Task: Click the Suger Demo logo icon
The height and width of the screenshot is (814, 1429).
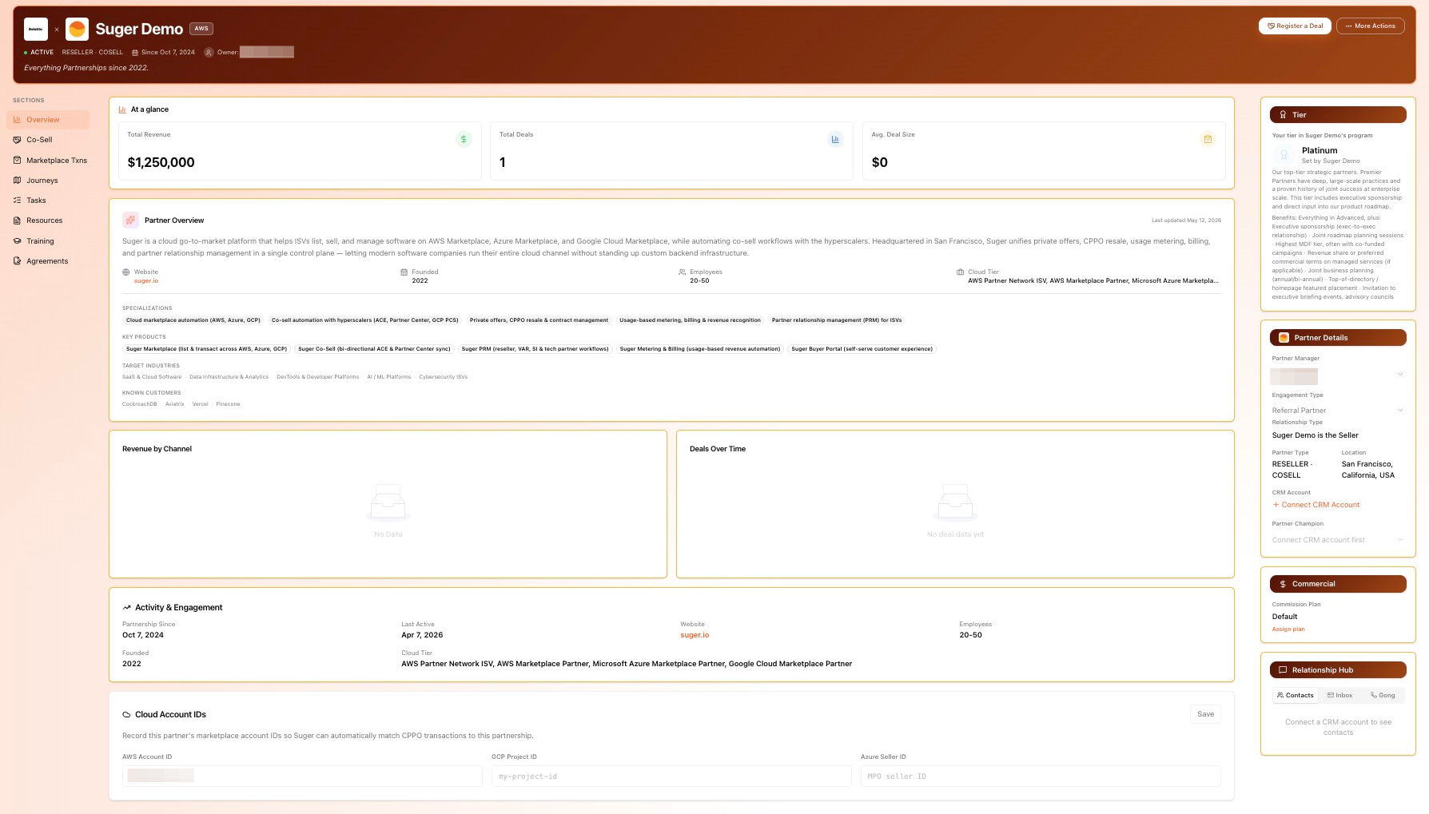Action: pyautogui.click(x=77, y=30)
